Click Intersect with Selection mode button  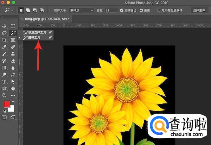pyautogui.click(x=42, y=10)
